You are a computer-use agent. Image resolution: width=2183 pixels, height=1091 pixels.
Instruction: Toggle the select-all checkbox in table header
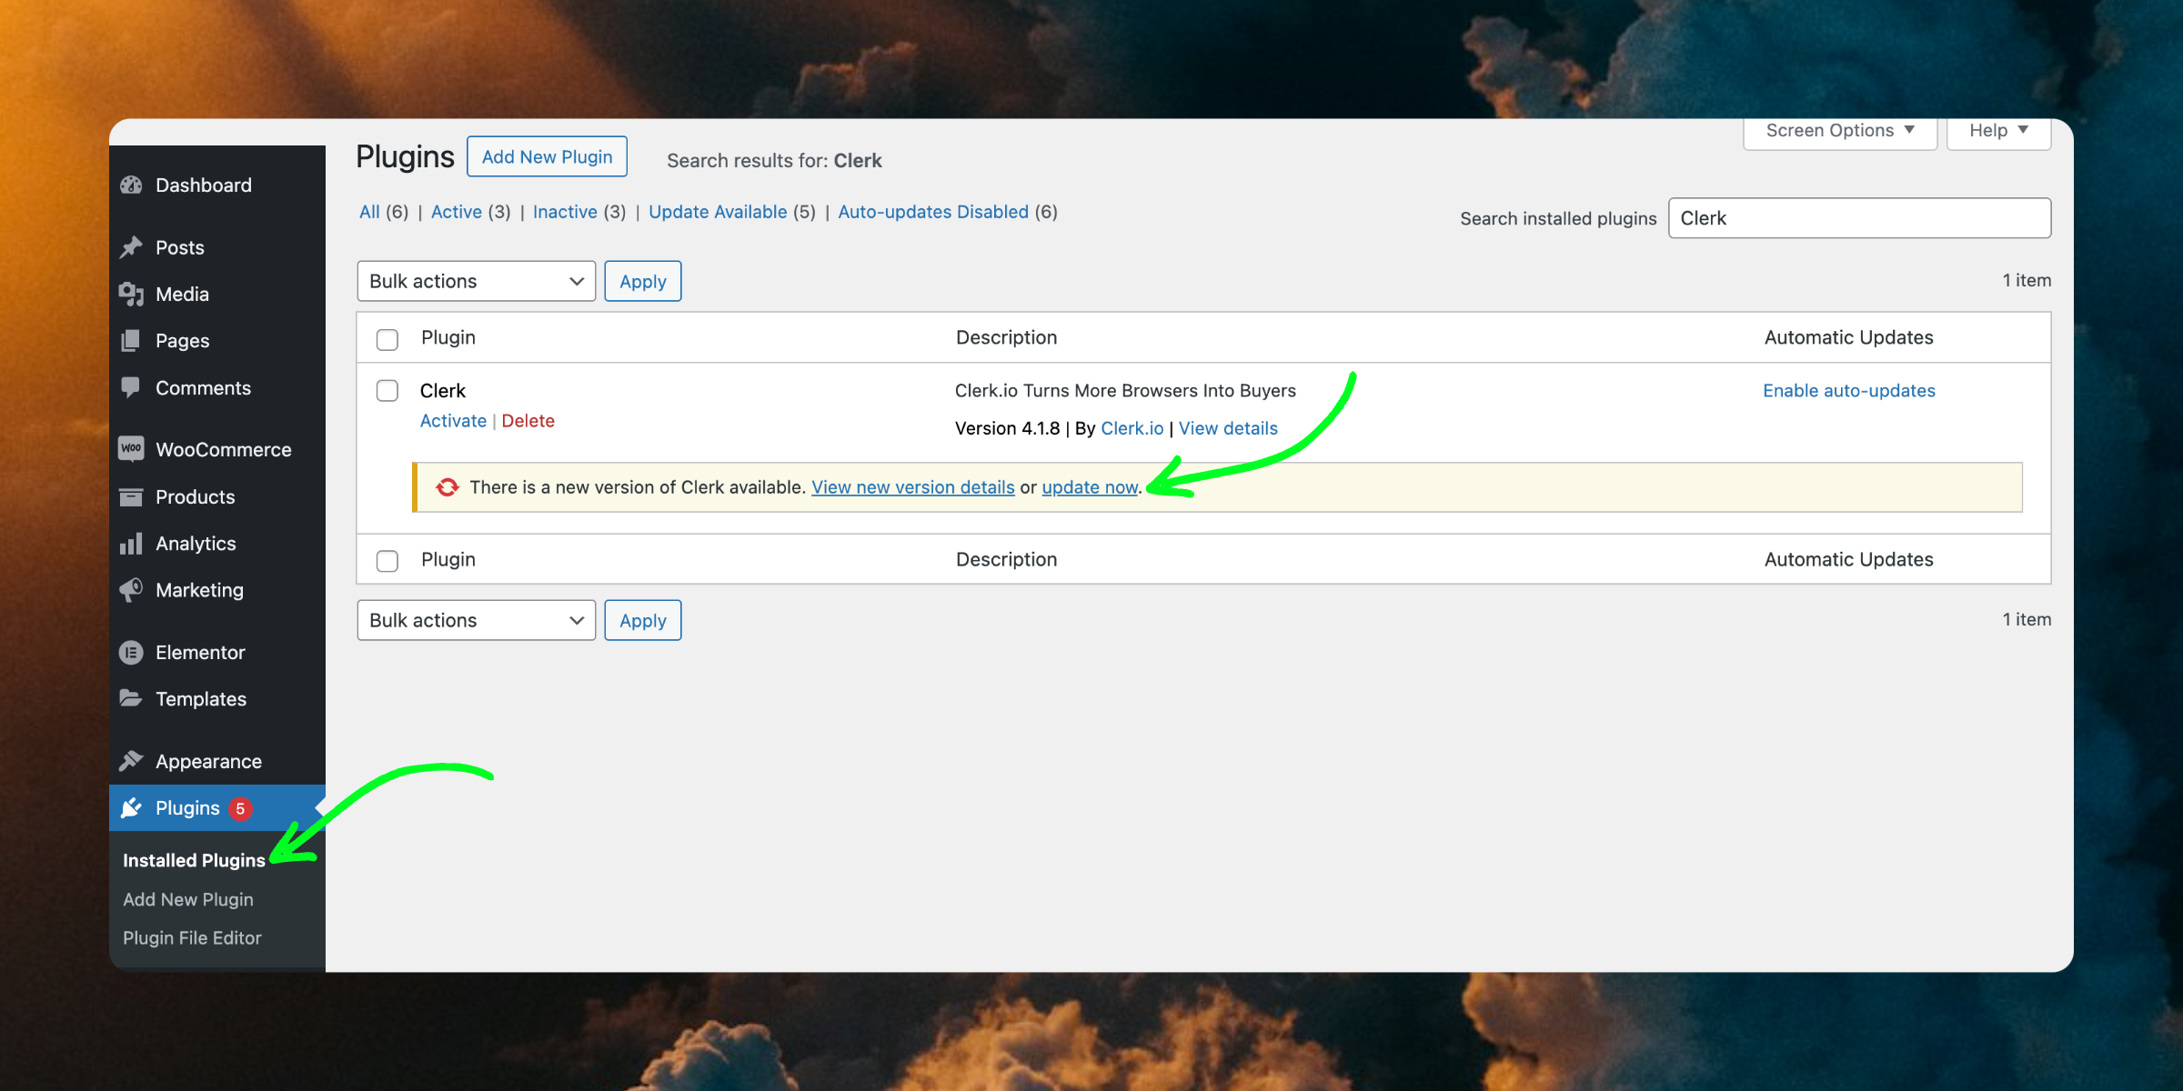387,339
